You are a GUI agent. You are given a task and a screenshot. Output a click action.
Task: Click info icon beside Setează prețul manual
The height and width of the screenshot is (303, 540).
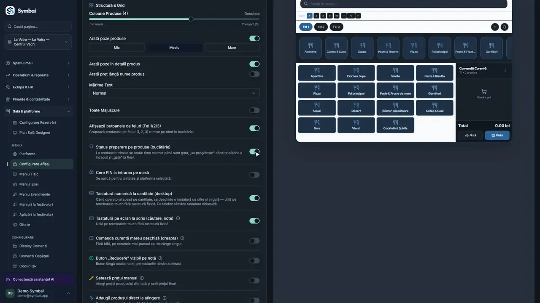(142, 278)
